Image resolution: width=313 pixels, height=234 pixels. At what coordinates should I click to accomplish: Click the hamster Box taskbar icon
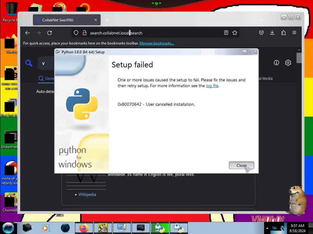[x=103, y=228]
